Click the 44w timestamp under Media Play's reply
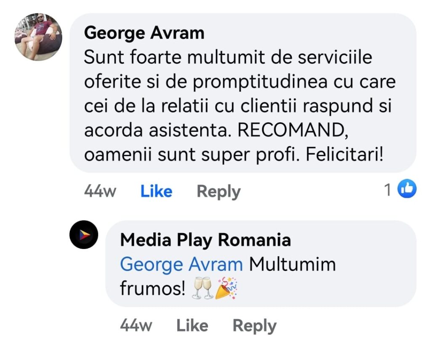The width and height of the screenshot is (431, 349). pos(136,325)
